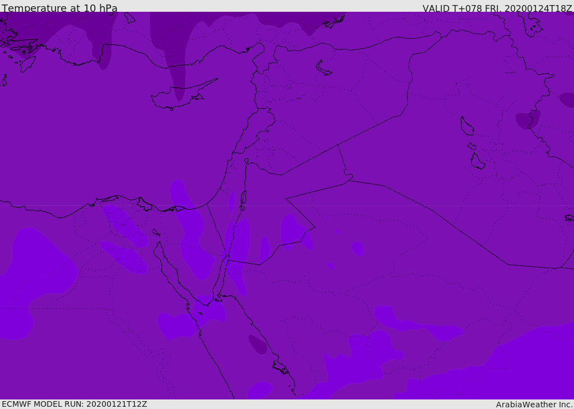This screenshot has height=409, width=574.
Task: Click the 'ArabiaWeather Inc' credit text
Action: tap(534, 405)
